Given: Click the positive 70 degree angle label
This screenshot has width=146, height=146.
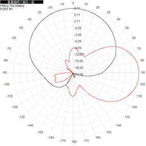Looking at the screenshot, I should point(139,49).
